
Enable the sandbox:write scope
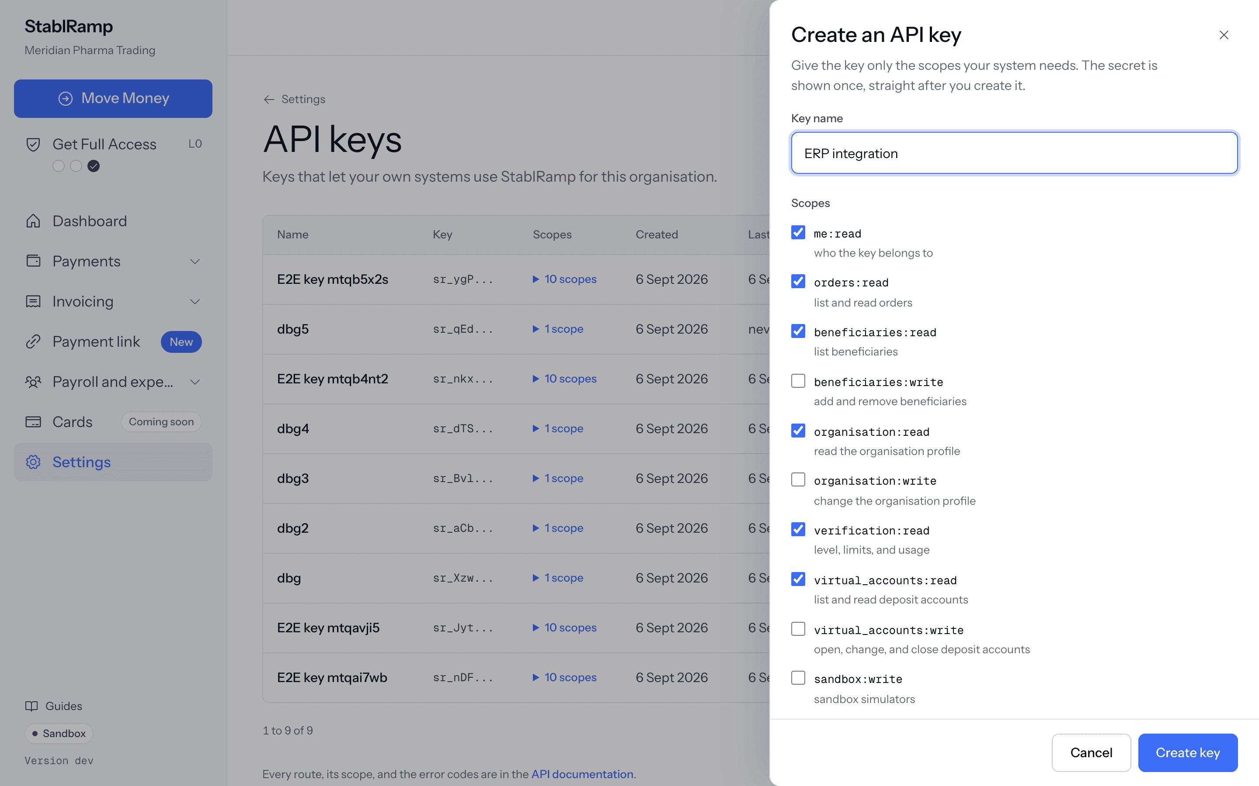click(798, 678)
